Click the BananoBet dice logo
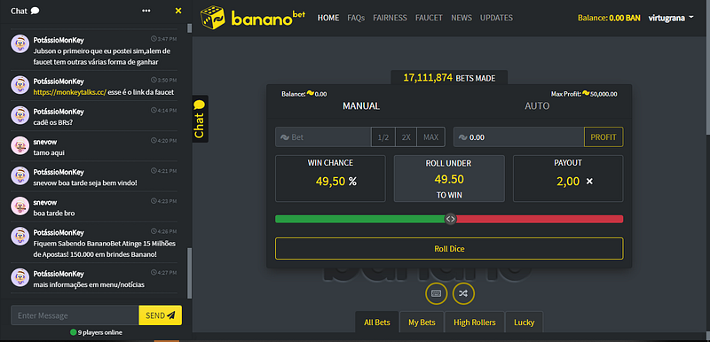Viewport: 710px width, 342px height. [x=212, y=18]
